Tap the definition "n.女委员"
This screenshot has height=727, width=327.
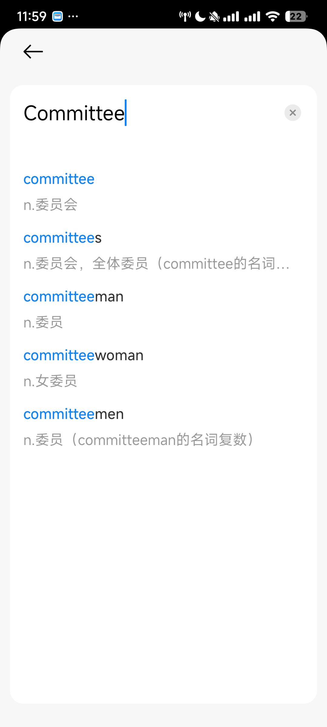click(50, 381)
